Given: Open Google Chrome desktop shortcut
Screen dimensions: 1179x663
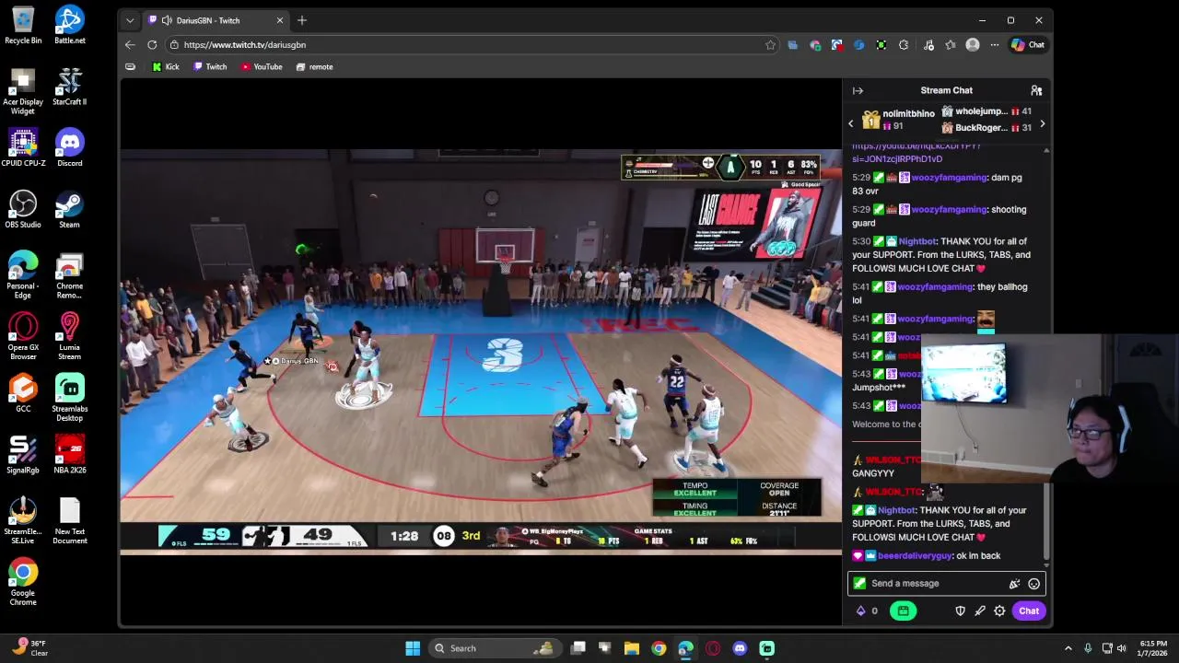Looking at the screenshot, I should click(23, 582).
